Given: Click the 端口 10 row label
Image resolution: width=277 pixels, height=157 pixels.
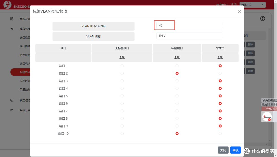Looking at the screenshot, I should click(x=63, y=133).
